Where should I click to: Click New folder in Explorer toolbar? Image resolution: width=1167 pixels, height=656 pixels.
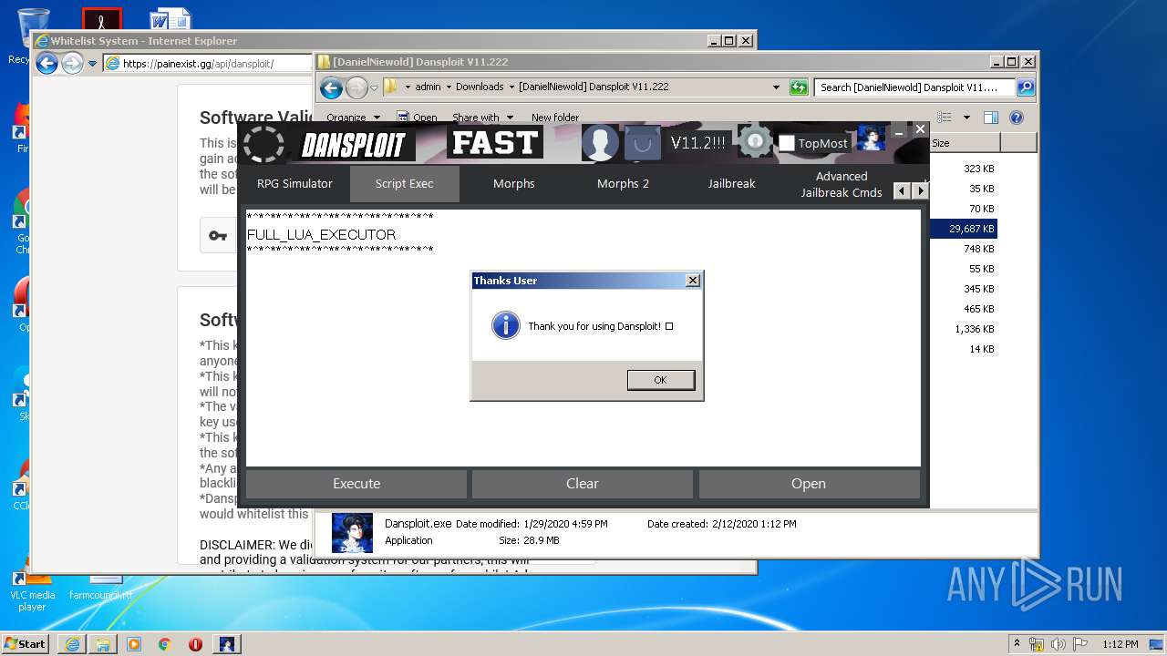555,118
